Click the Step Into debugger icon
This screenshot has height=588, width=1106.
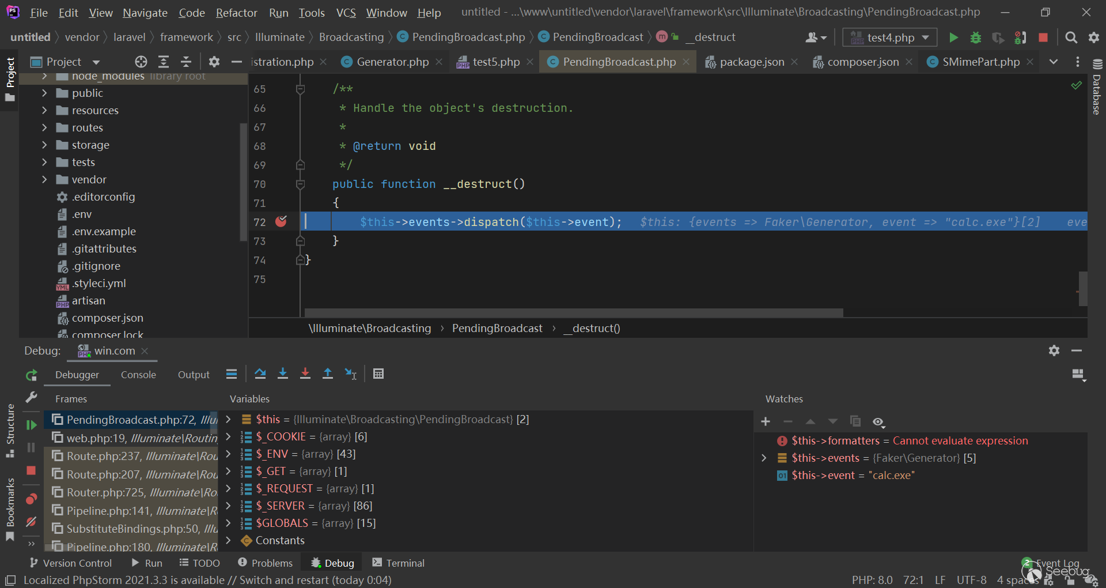(x=283, y=374)
